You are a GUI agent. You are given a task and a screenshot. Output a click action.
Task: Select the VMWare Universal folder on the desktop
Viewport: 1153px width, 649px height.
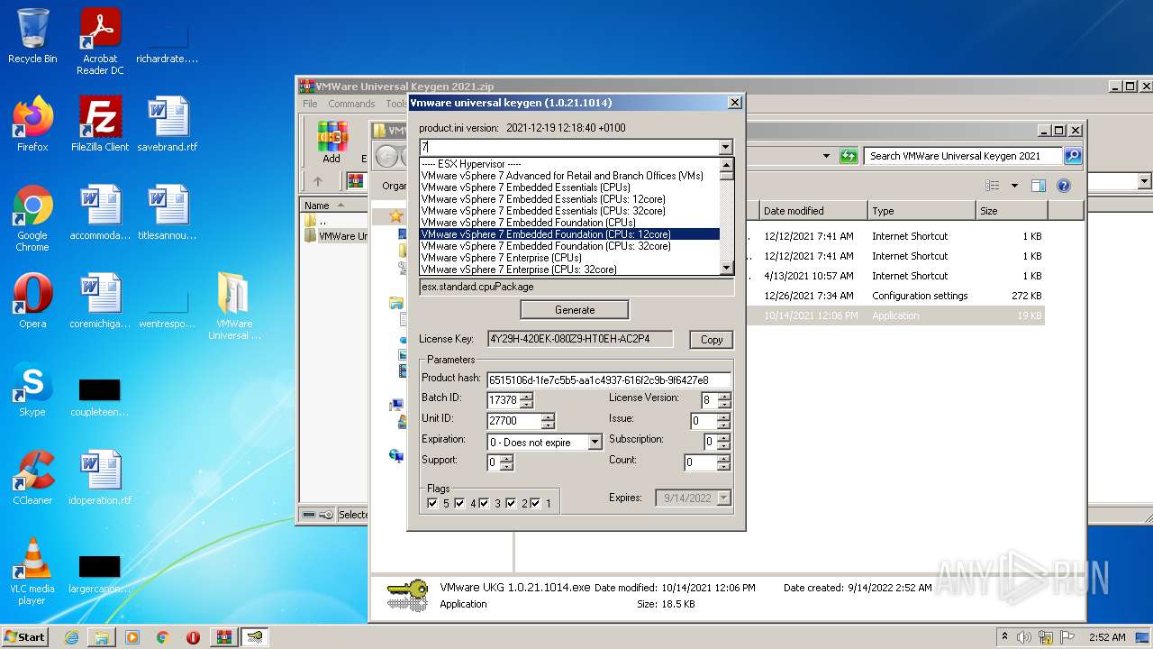tap(234, 306)
